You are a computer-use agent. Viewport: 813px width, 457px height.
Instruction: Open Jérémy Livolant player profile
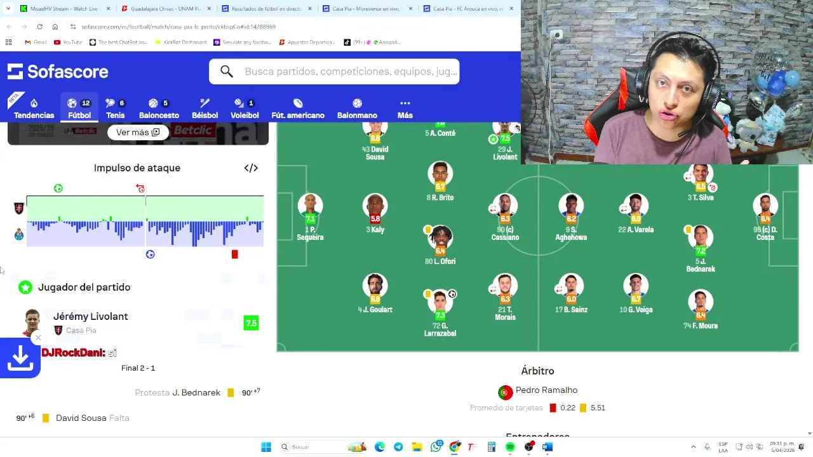coord(90,316)
